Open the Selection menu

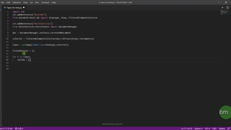coord(17,3)
